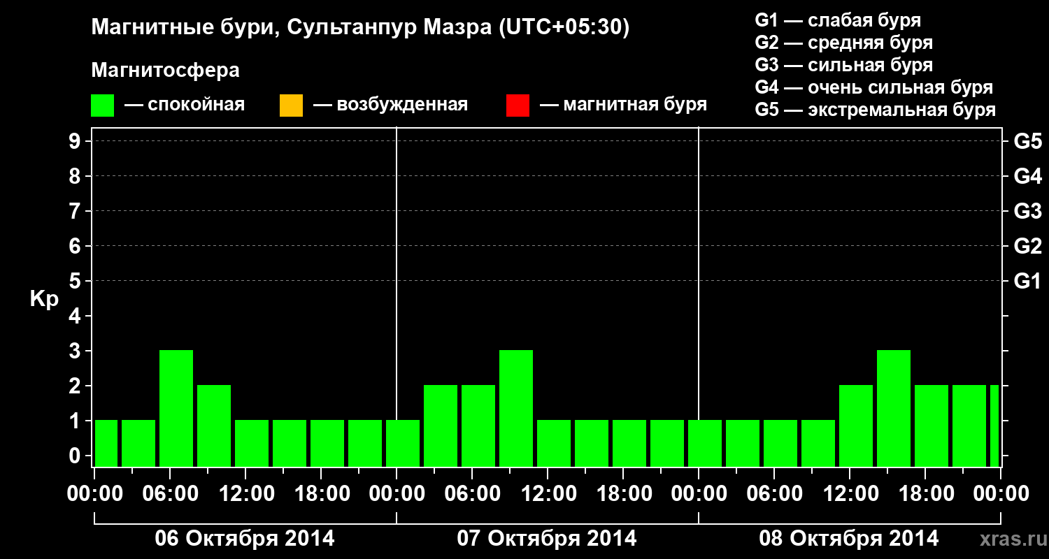Click '06:00' time label above 06 Октября
Screen dimensions: 1049x559
click(170, 494)
